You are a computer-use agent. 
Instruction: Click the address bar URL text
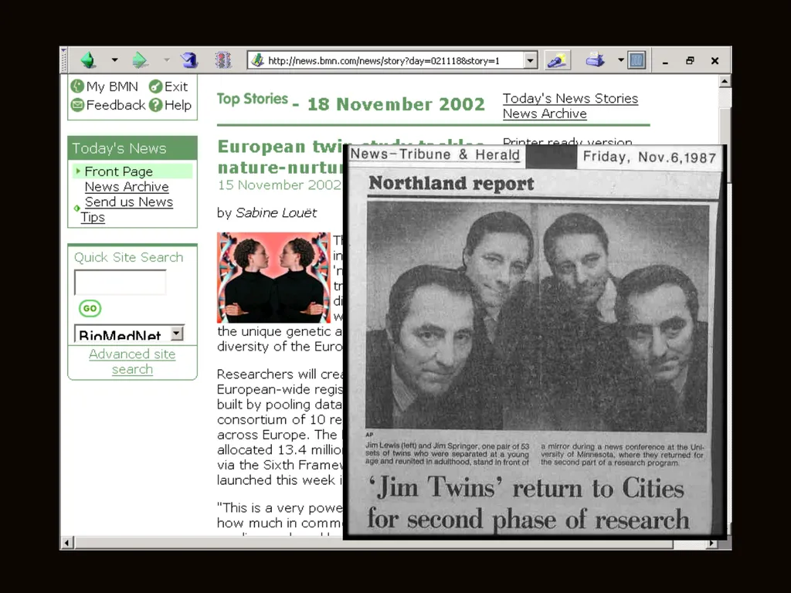(384, 60)
